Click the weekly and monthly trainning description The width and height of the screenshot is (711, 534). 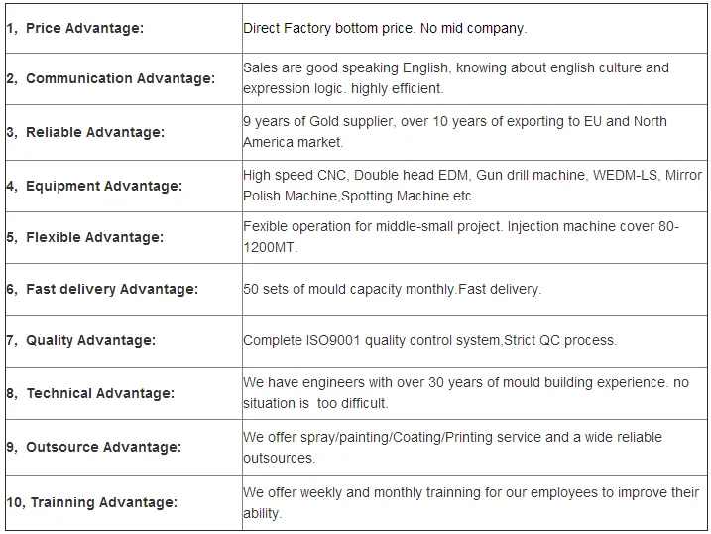(471, 502)
